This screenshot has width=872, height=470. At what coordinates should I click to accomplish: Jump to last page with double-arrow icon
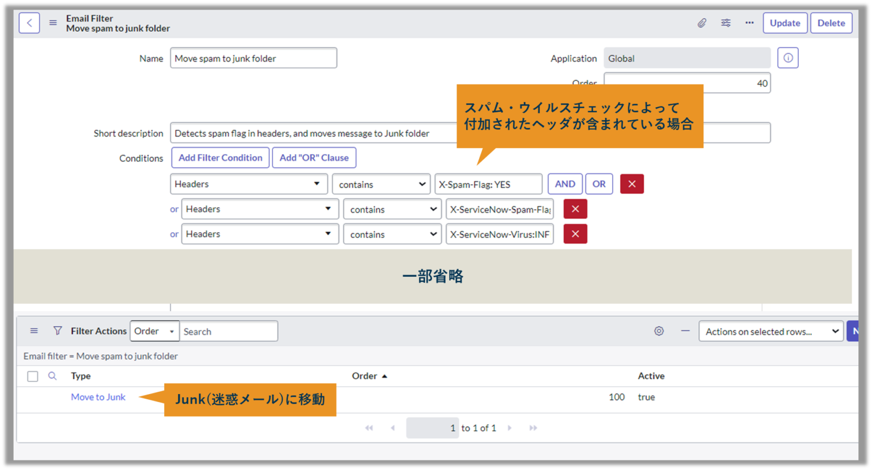click(x=533, y=427)
